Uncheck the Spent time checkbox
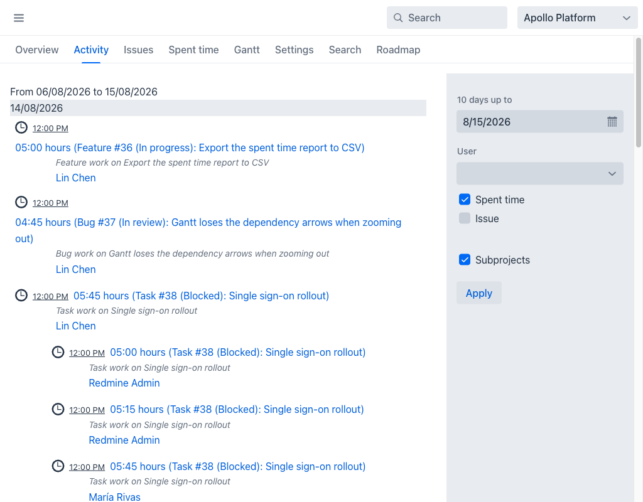This screenshot has width=643, height=502. 465,200
